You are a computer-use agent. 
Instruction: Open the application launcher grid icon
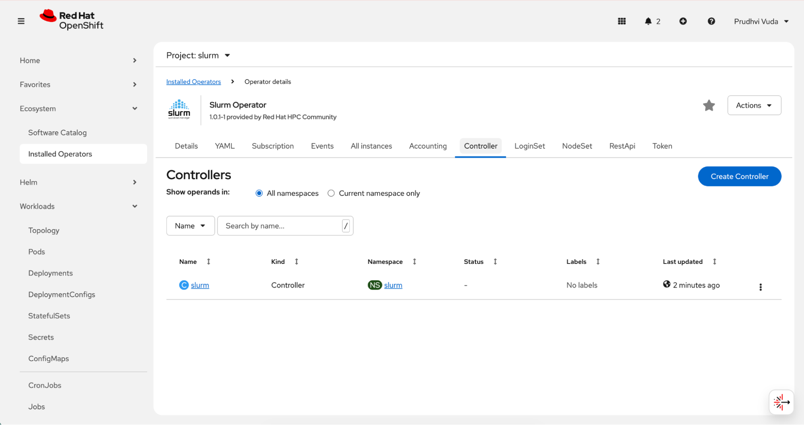point(621,21)
